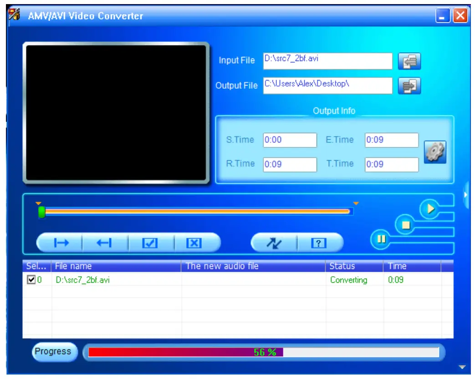
Task: Click the blue X deselect button
Action: 194,243
